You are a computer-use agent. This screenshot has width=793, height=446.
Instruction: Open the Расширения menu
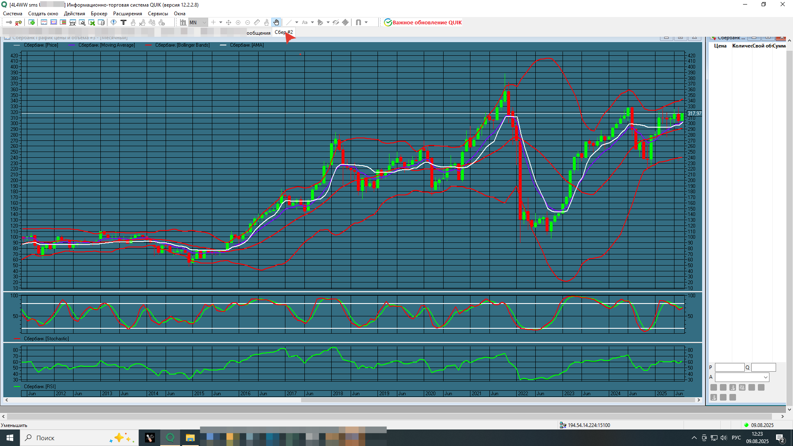pos(127,14)
